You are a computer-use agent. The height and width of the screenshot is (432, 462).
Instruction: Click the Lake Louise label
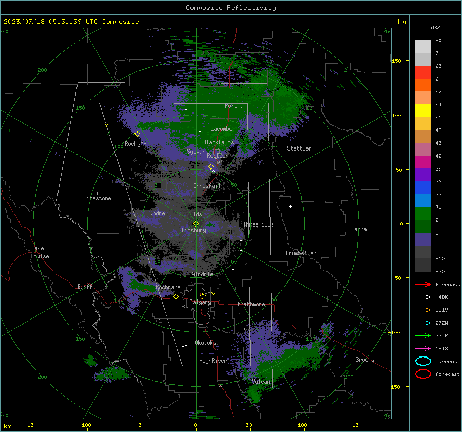pyautogui.click(x=40, y=252)
